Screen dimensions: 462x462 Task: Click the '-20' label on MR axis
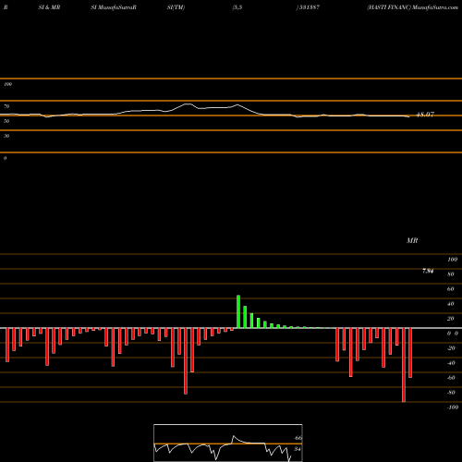451,348
